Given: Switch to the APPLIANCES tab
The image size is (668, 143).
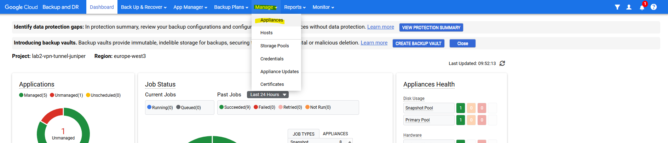Looking at the screenshot, I should 335,134.
